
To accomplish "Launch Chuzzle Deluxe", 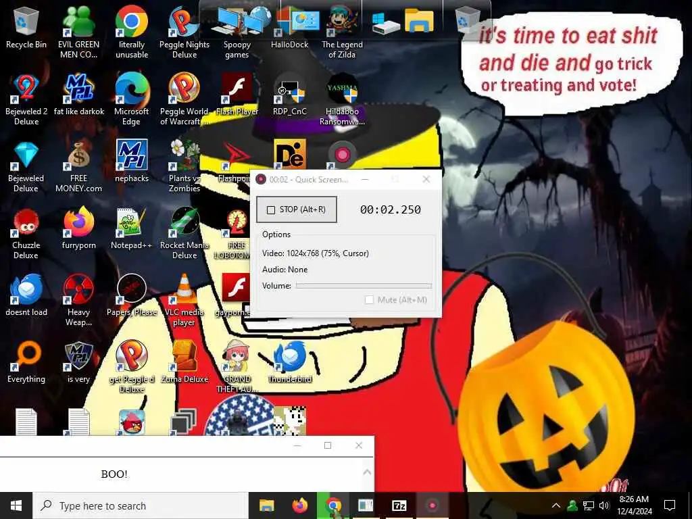I will click(x=26, y=233).
